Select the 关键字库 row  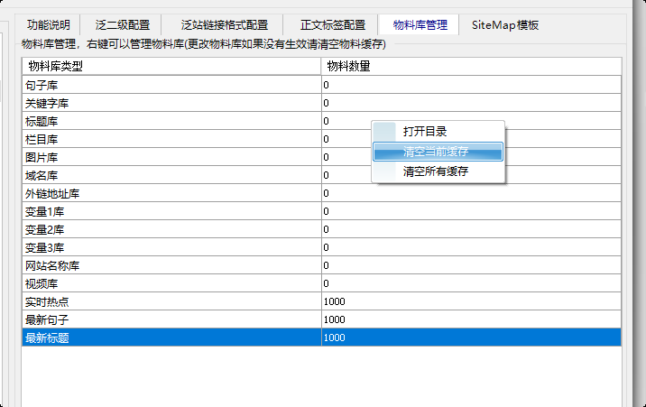pyautogui.click(x=321, y=103)
